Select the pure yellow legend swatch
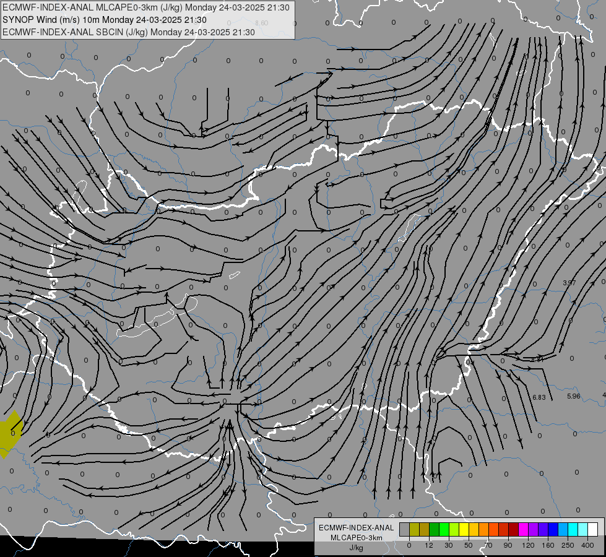 (x=464, y=529)
